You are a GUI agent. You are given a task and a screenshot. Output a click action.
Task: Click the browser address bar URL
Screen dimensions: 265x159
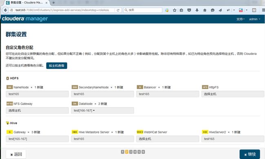[x=62, y=10]
